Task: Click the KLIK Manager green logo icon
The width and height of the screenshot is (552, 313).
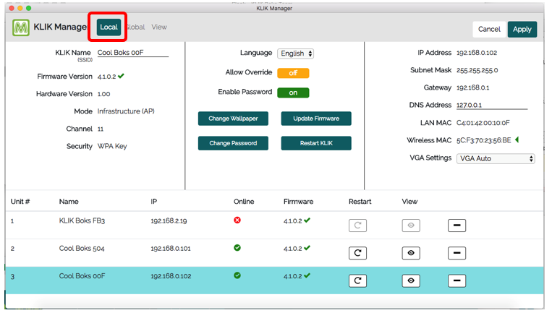Action: click(21, 27)
